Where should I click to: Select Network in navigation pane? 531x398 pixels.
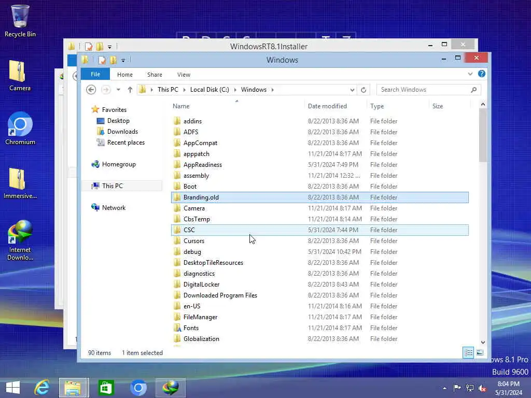click(x=114, y=207)
